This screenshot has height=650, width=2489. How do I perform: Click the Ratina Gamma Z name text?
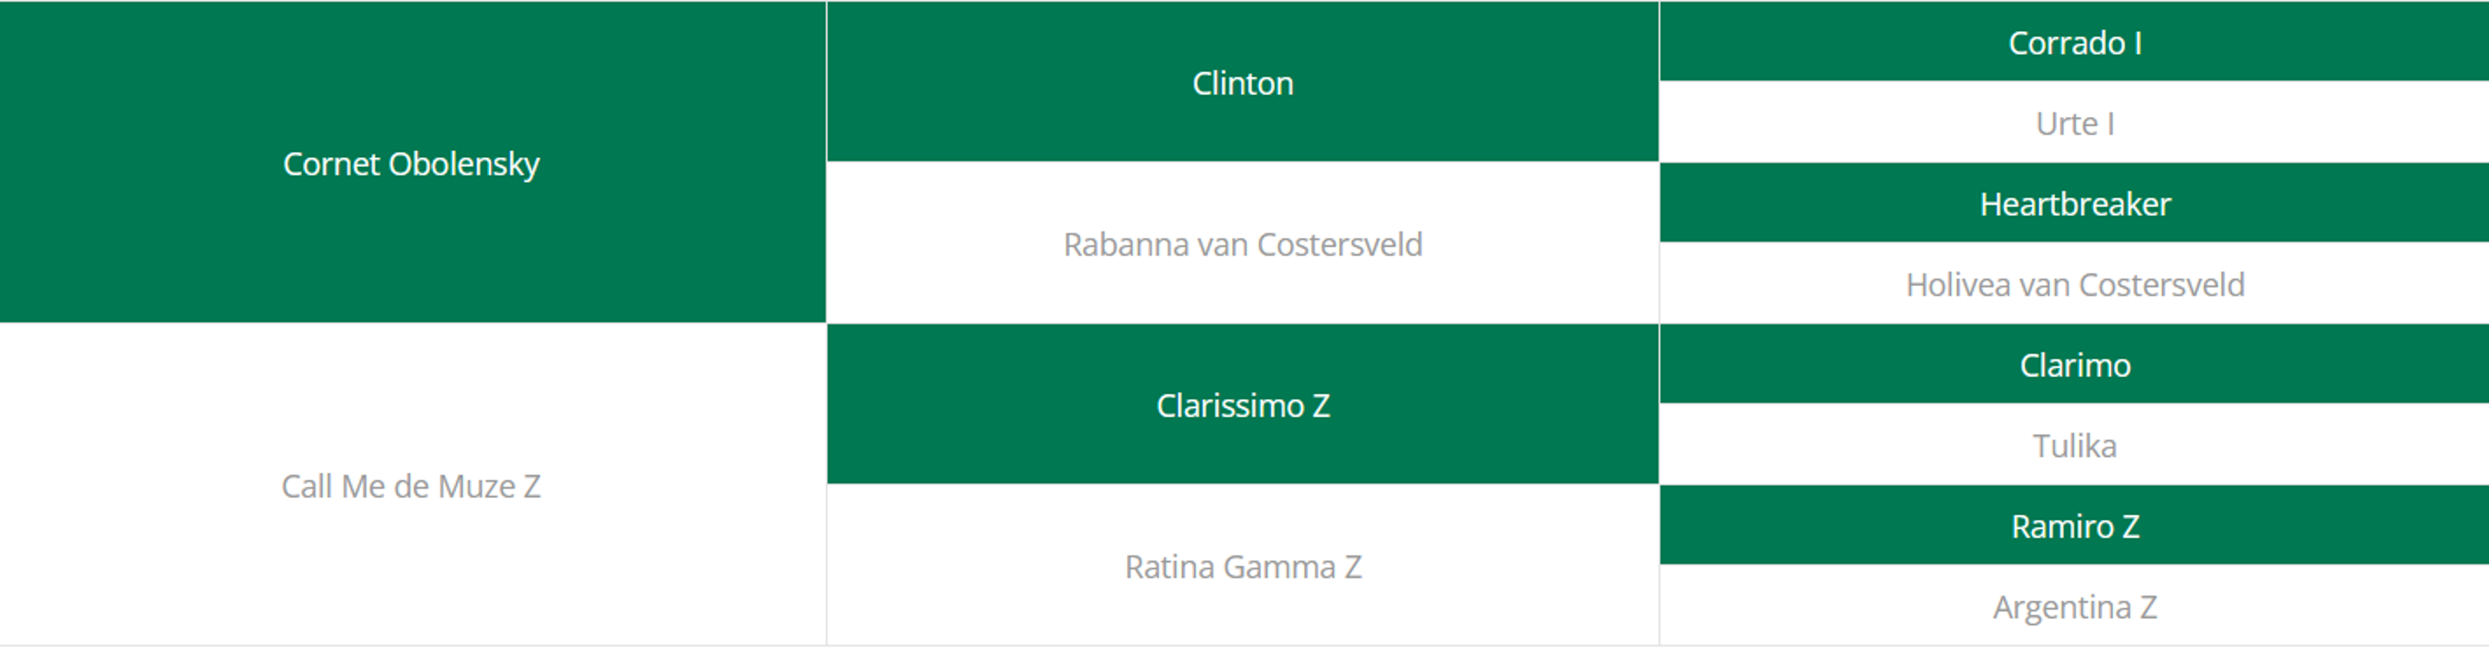click(x=1243, y=567)
